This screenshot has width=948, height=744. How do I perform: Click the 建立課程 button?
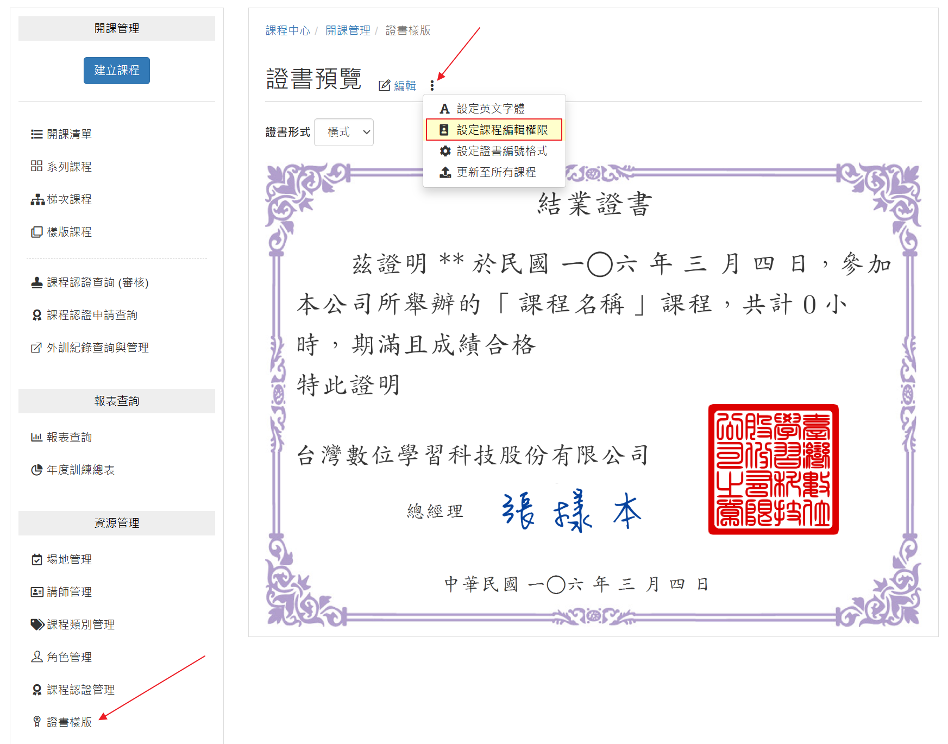[117, 71]
